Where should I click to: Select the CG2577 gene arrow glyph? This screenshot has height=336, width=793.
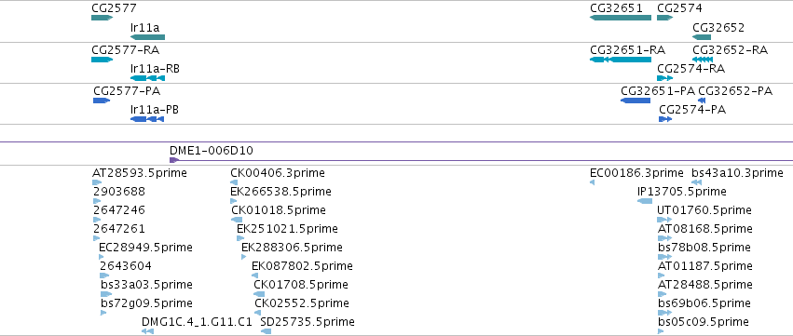tap(102, 18)
